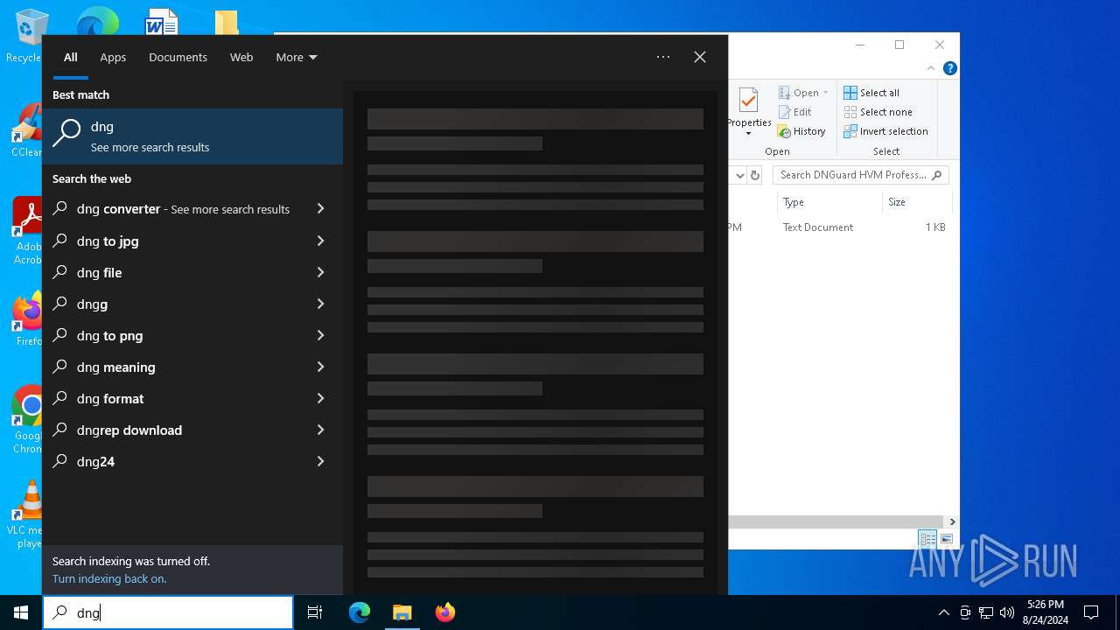Screen dimensions: 1120x630
Task: Click the Explorer horizontal scrollbar right arrow
Action: click(952, 521)
